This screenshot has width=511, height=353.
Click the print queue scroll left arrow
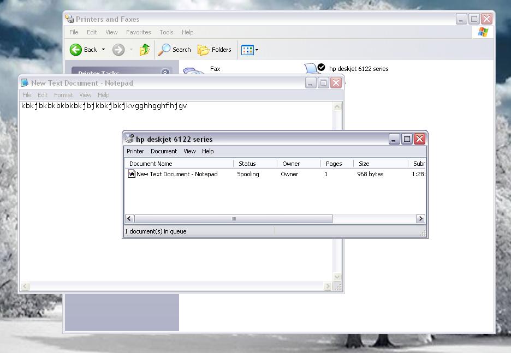(129, 218)
